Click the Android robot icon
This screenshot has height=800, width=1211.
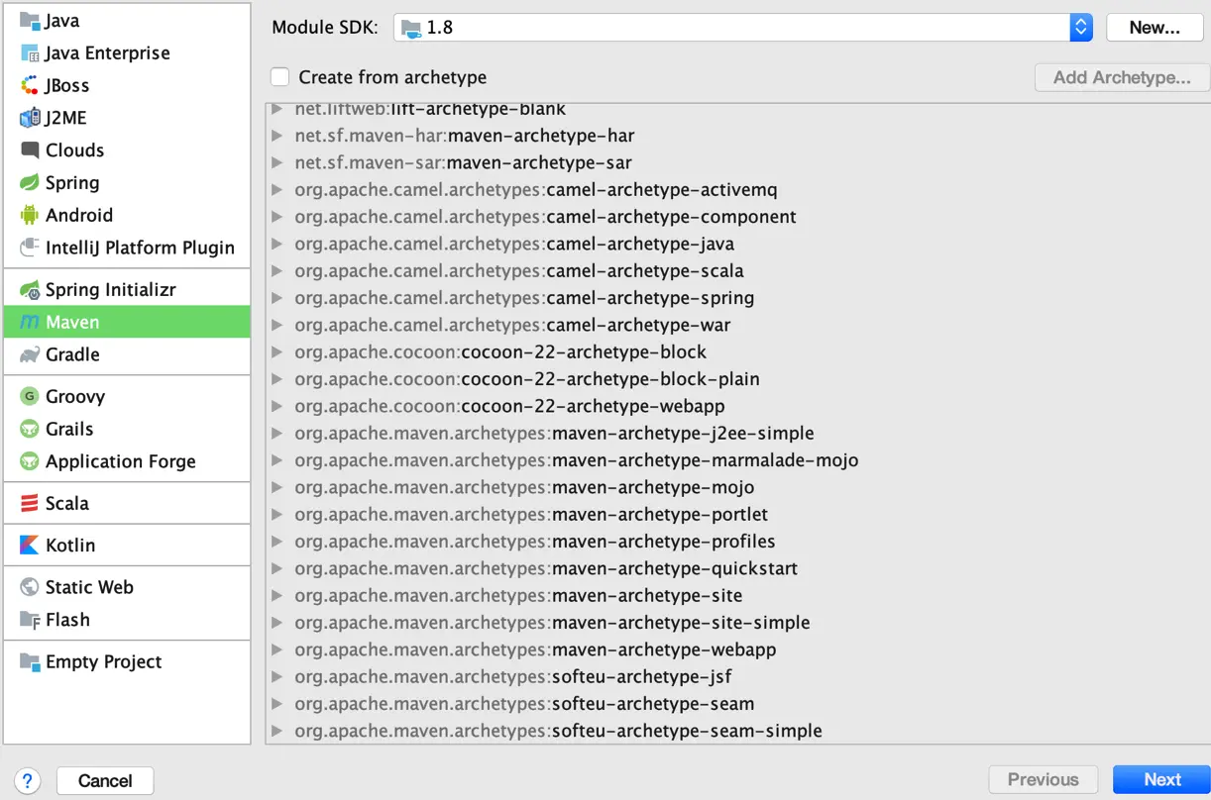point(29,215)
